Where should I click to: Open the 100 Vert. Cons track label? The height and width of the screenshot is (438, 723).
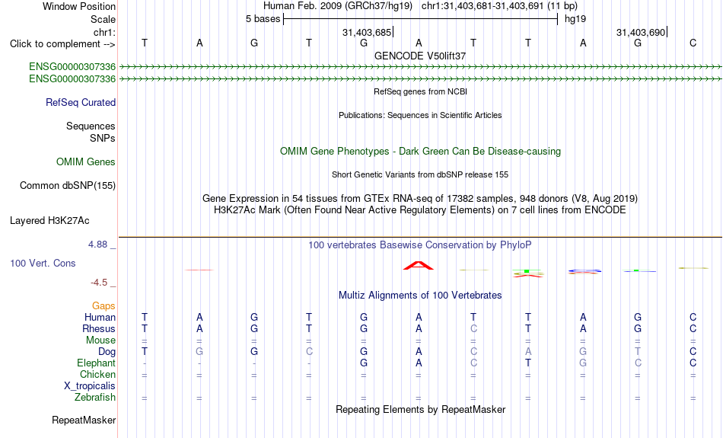tap(43, 263)
